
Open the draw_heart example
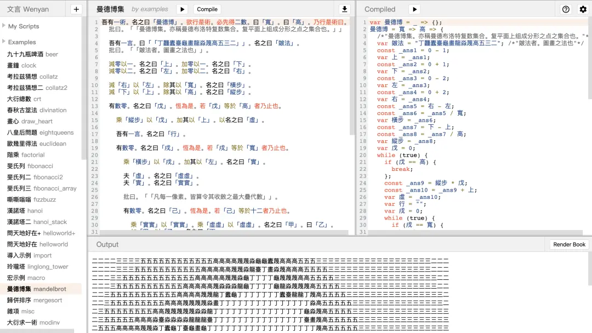pos(41,121)
